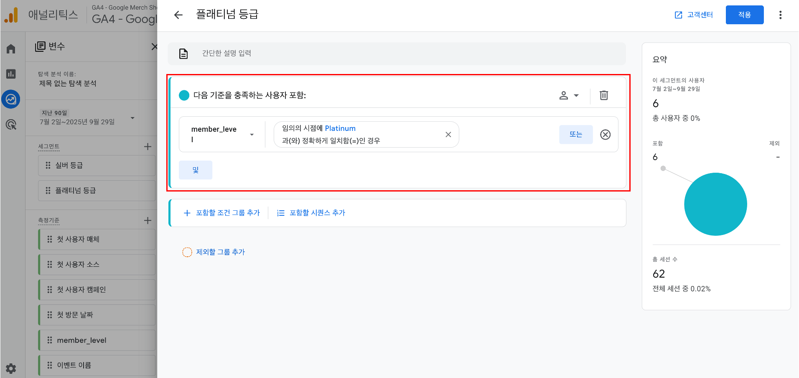Open the Admin settings gear icon

10,368
